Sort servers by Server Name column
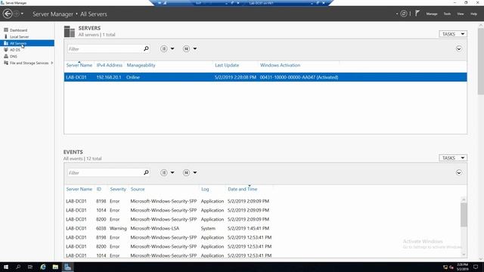The width and height of the screenshot is (484, 272). point(79,65)
